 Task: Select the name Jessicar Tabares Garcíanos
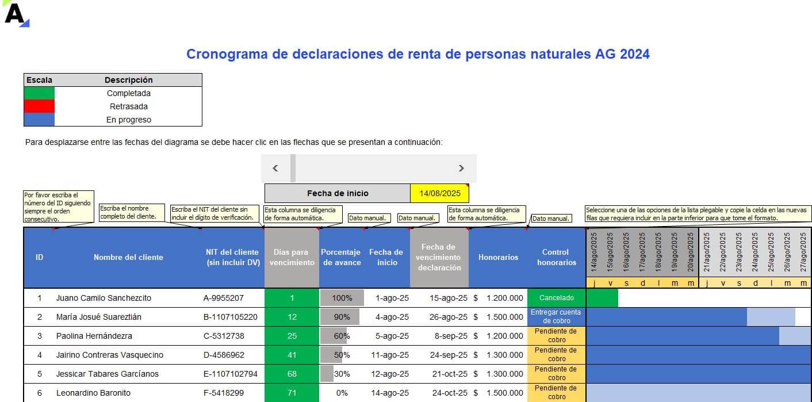pyautogui.click(x=108, y=374)
